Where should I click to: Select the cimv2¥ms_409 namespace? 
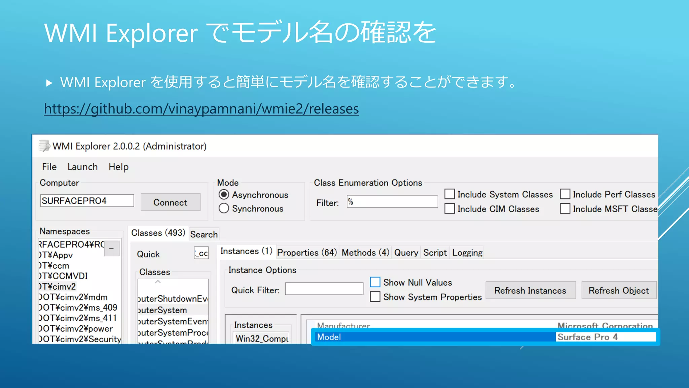click(78, 308)
